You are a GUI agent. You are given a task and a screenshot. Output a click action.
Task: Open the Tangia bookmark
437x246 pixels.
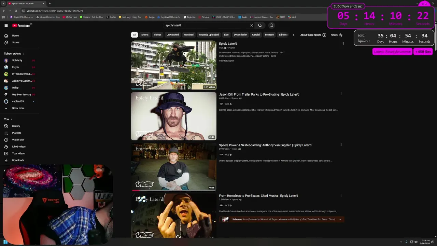click(150, 17)
